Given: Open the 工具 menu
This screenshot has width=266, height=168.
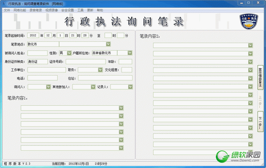Looking at the screenshot, I should click(80, 10).
